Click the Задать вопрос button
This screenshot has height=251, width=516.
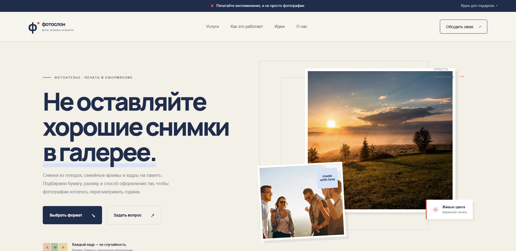point(134,215)
